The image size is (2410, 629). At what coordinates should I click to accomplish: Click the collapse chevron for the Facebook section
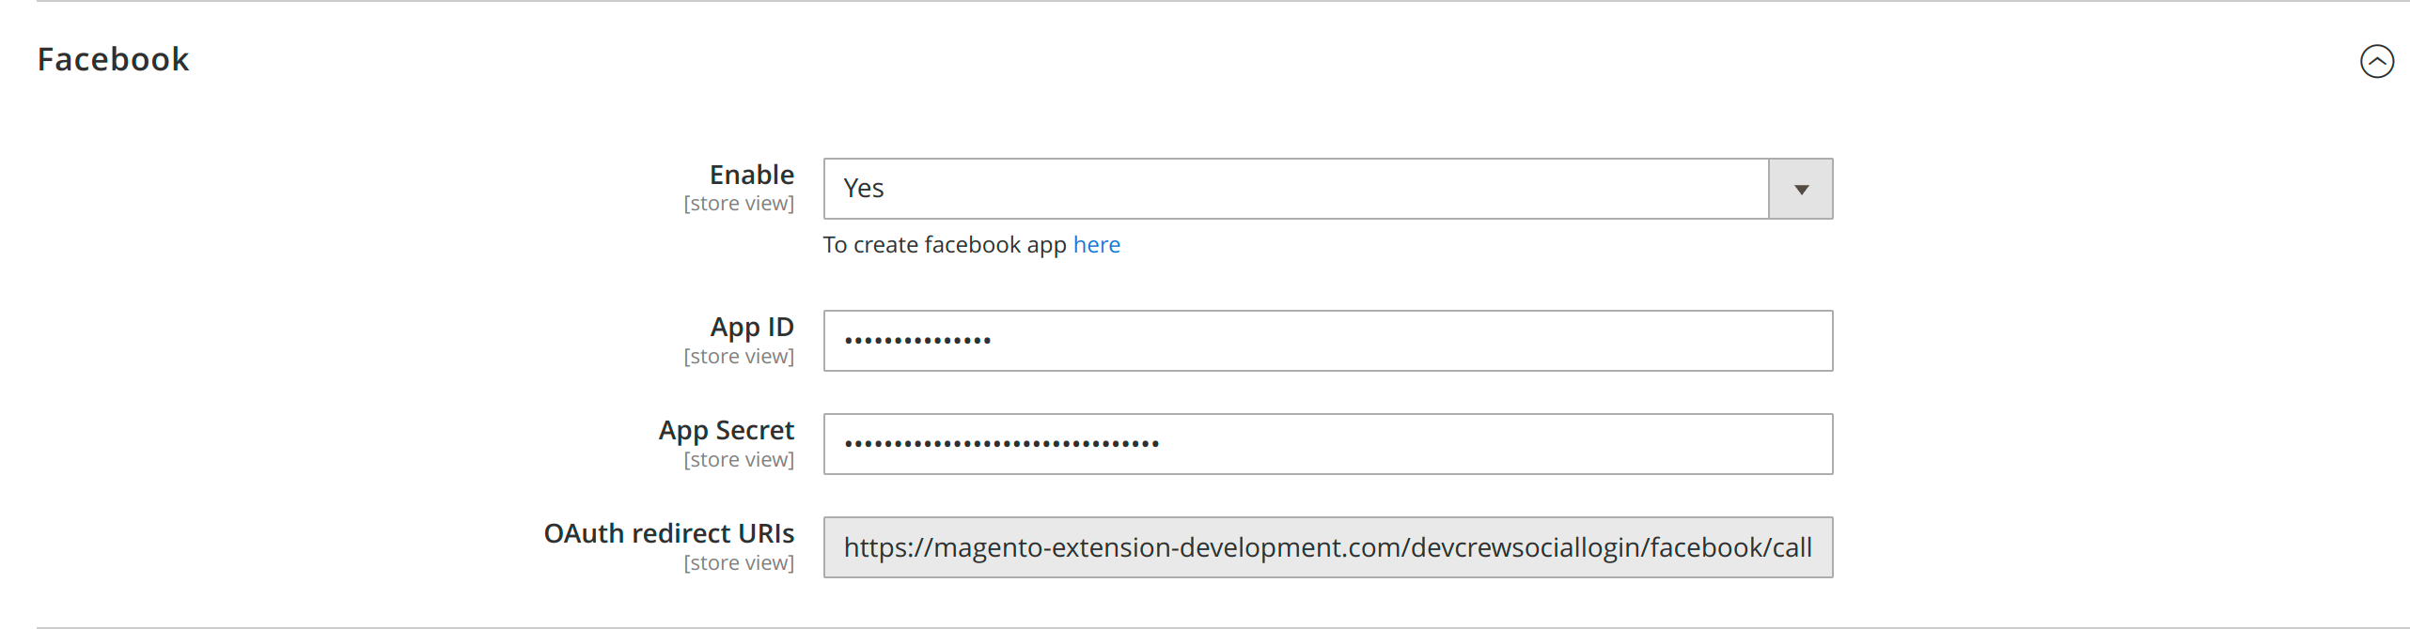pos(2379,61)
